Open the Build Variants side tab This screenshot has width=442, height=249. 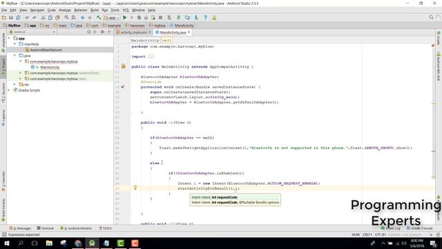[3, 210]
